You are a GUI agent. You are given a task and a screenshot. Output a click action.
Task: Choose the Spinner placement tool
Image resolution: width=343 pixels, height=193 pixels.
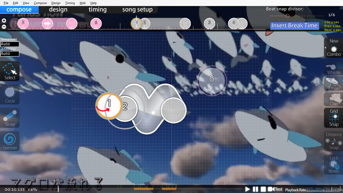coord(10,141)
